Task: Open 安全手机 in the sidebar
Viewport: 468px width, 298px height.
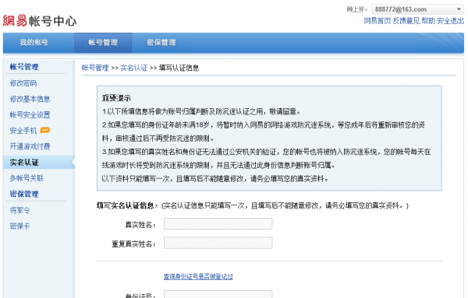Action: (23, 131)
